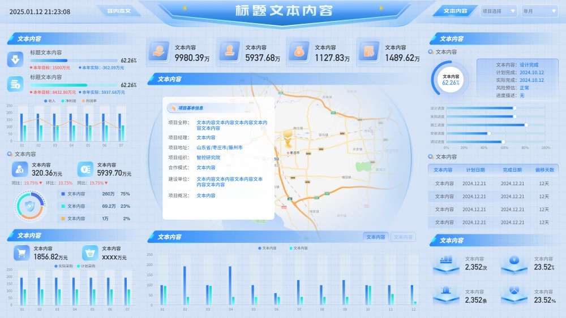
Task: Click the shopping cart icon beside 1856.82万元
Action: click(x=22, y=253)
